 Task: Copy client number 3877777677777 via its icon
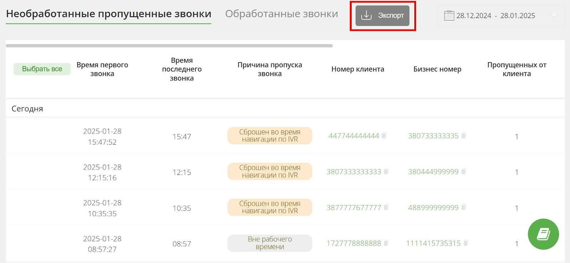click(386, 207)
